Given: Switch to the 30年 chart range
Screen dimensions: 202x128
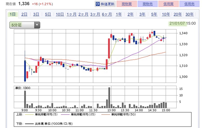Looking at the screenshot, I should click(190, 14).
